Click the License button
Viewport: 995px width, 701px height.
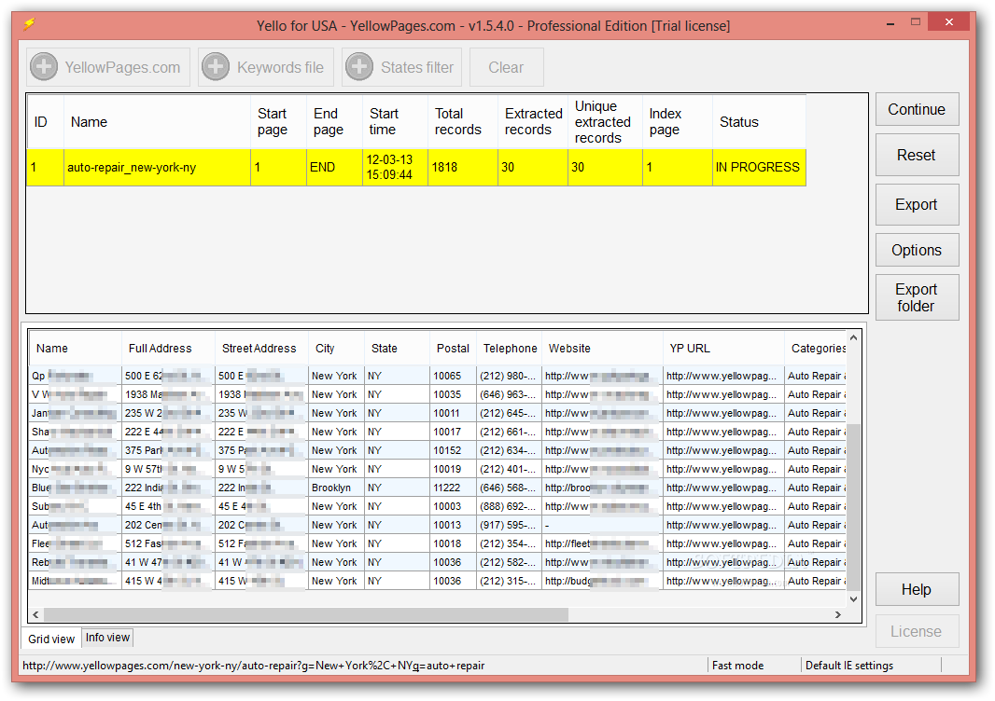(x=917, y=631)
